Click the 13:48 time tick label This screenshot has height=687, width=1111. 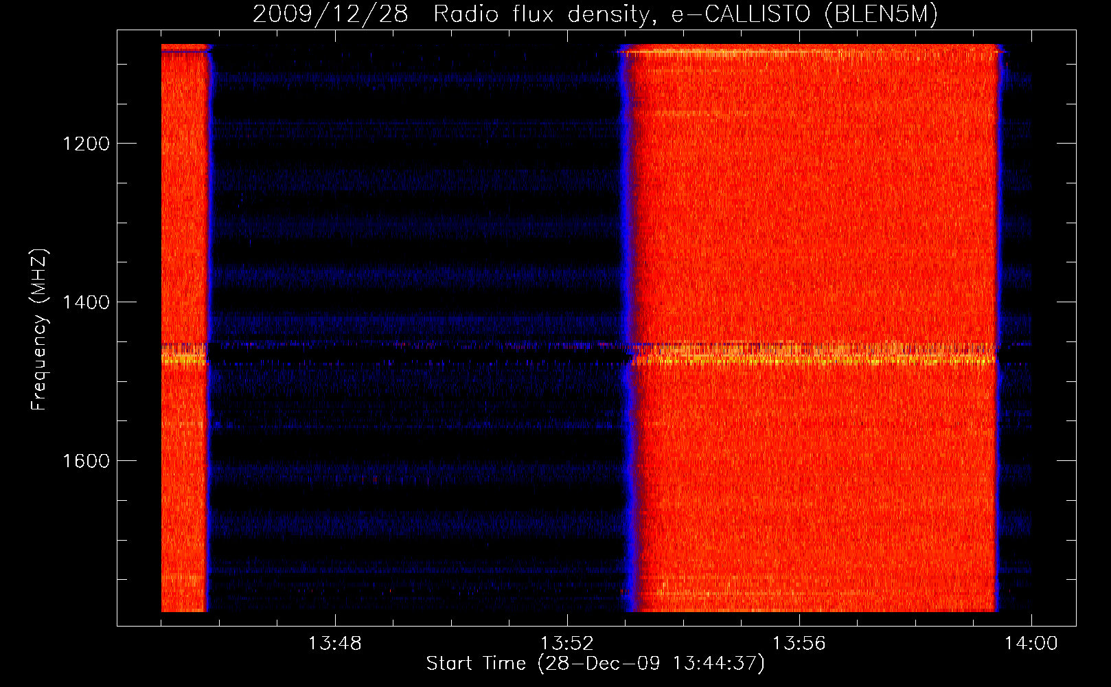pyautogui.click(x=334, y=644)
